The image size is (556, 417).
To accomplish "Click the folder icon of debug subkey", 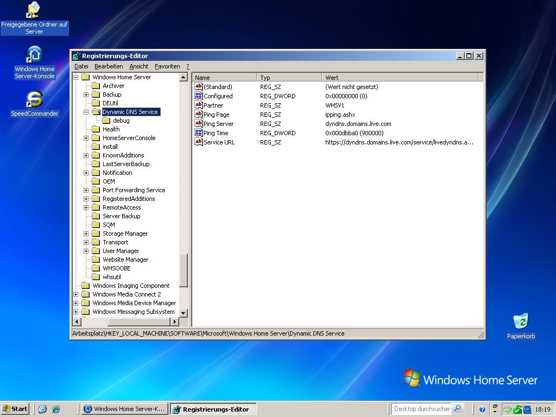I will [106, 121].
